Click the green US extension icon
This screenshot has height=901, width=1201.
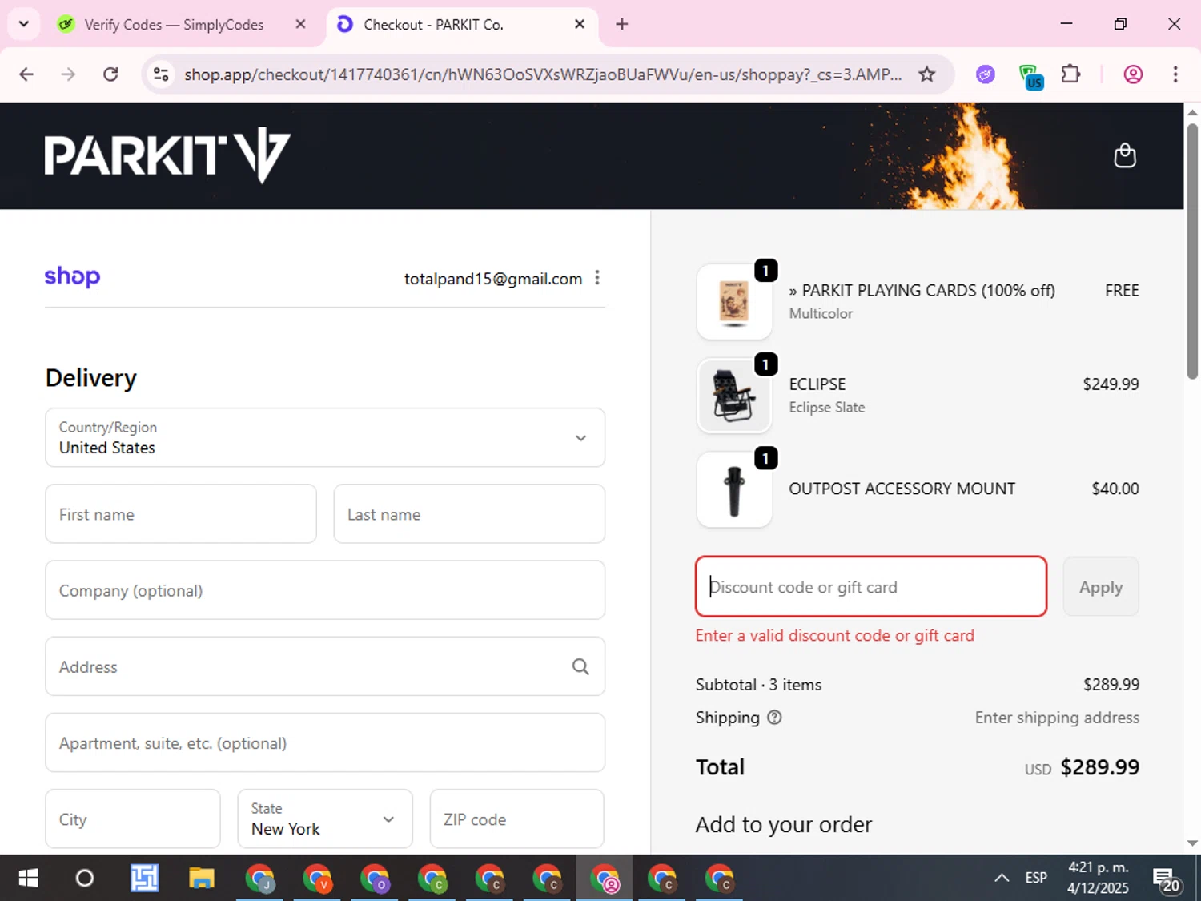point(1030,76)
